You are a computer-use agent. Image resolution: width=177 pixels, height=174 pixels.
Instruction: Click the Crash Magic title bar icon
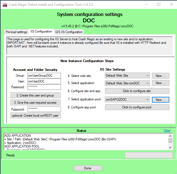[x=5, y=4]
